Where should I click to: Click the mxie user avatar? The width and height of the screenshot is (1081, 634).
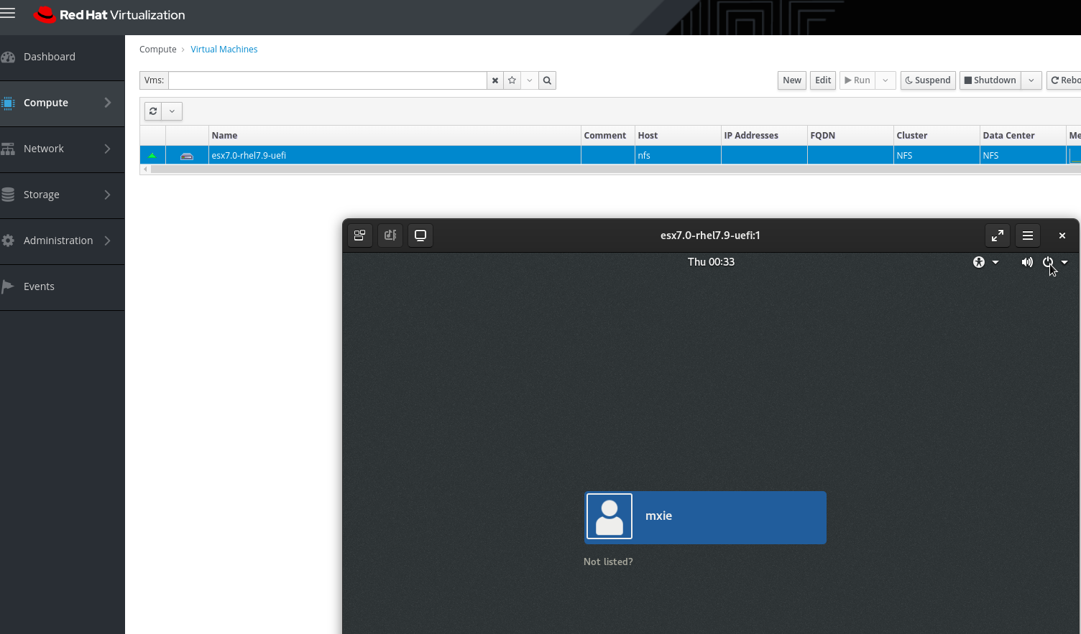(609, 516)
